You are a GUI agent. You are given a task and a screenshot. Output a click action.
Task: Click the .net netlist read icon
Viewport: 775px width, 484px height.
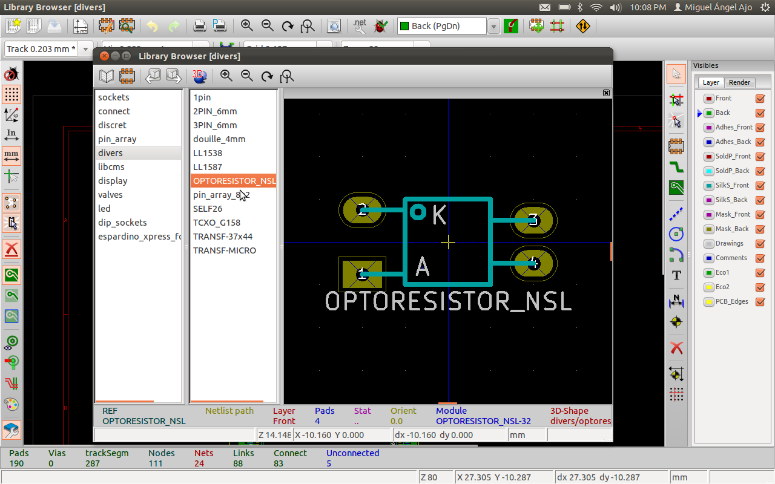point(360,26)
